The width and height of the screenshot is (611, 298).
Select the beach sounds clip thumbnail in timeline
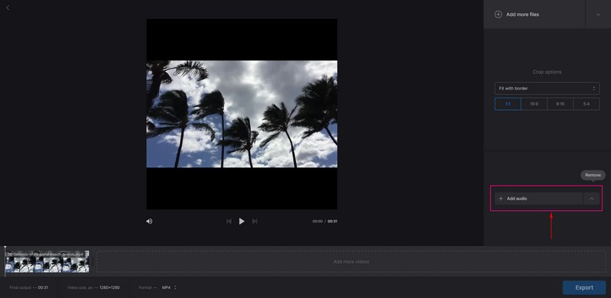(x=47, y=262)
